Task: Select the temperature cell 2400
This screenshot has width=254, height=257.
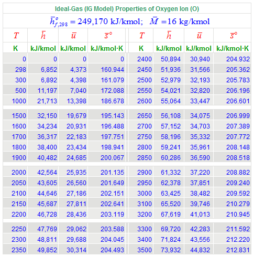Action: (145, 59)
